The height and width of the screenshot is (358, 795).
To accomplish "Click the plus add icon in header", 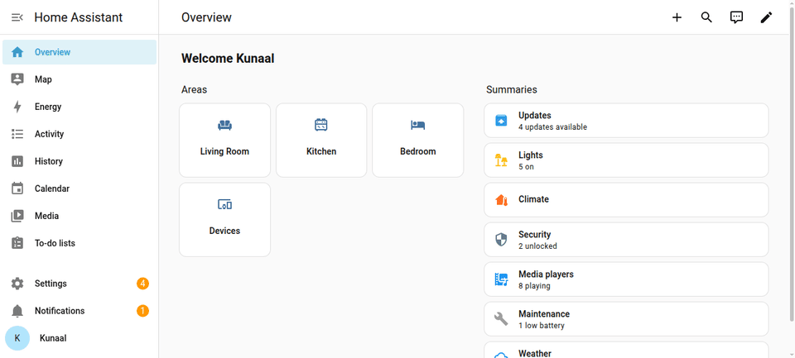I will (x=677, y=17).
